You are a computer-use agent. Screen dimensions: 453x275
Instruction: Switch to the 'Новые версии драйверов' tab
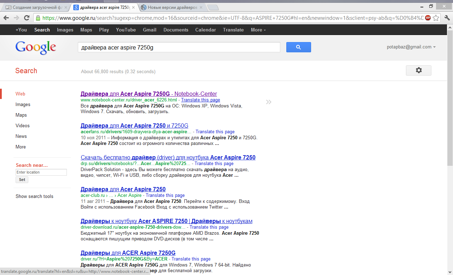(173, 7)
